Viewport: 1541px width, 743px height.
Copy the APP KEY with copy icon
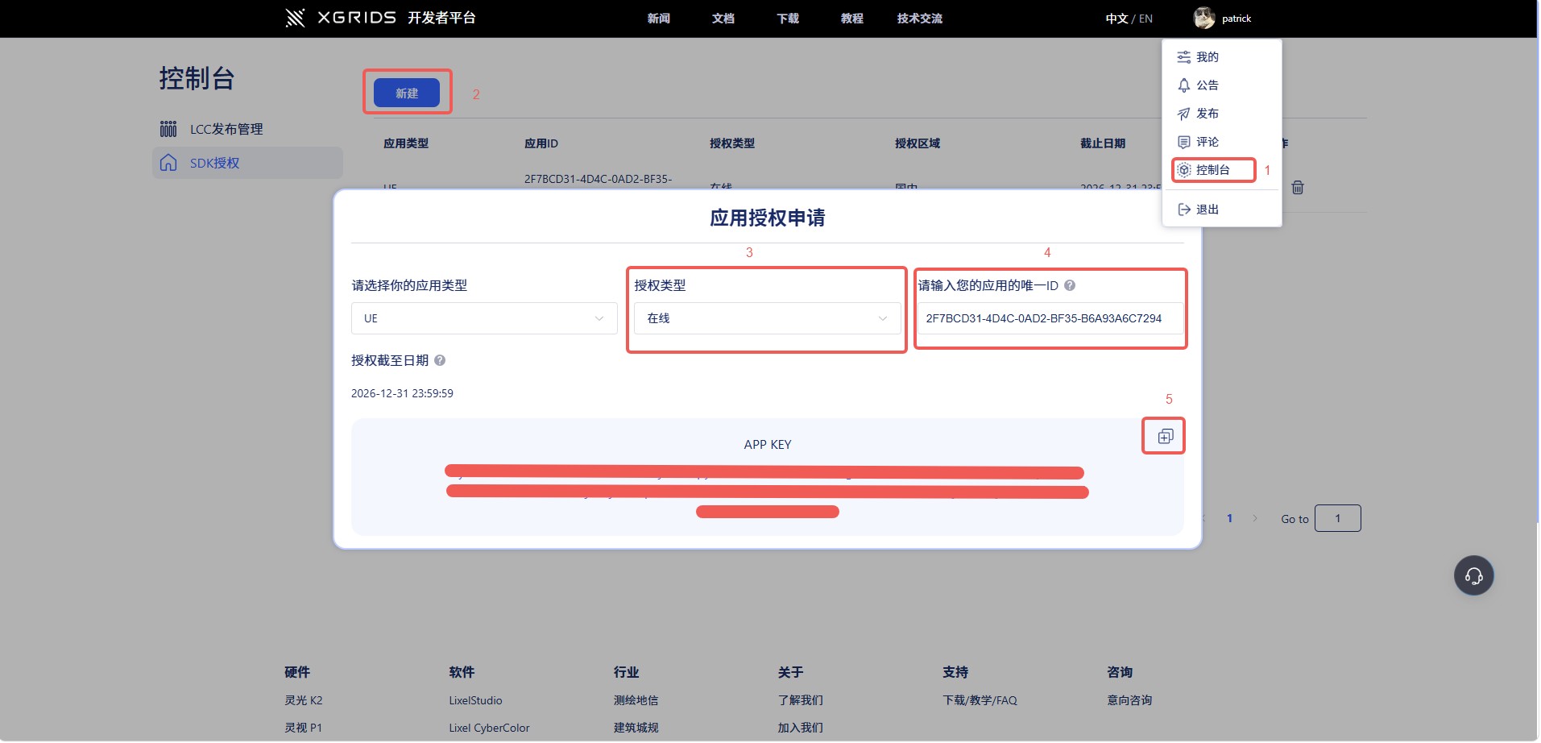point(1165,436)
